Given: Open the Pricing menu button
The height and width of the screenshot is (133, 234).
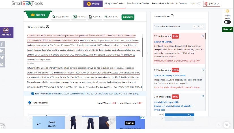Looking at the screenshot, I should 93,4.
